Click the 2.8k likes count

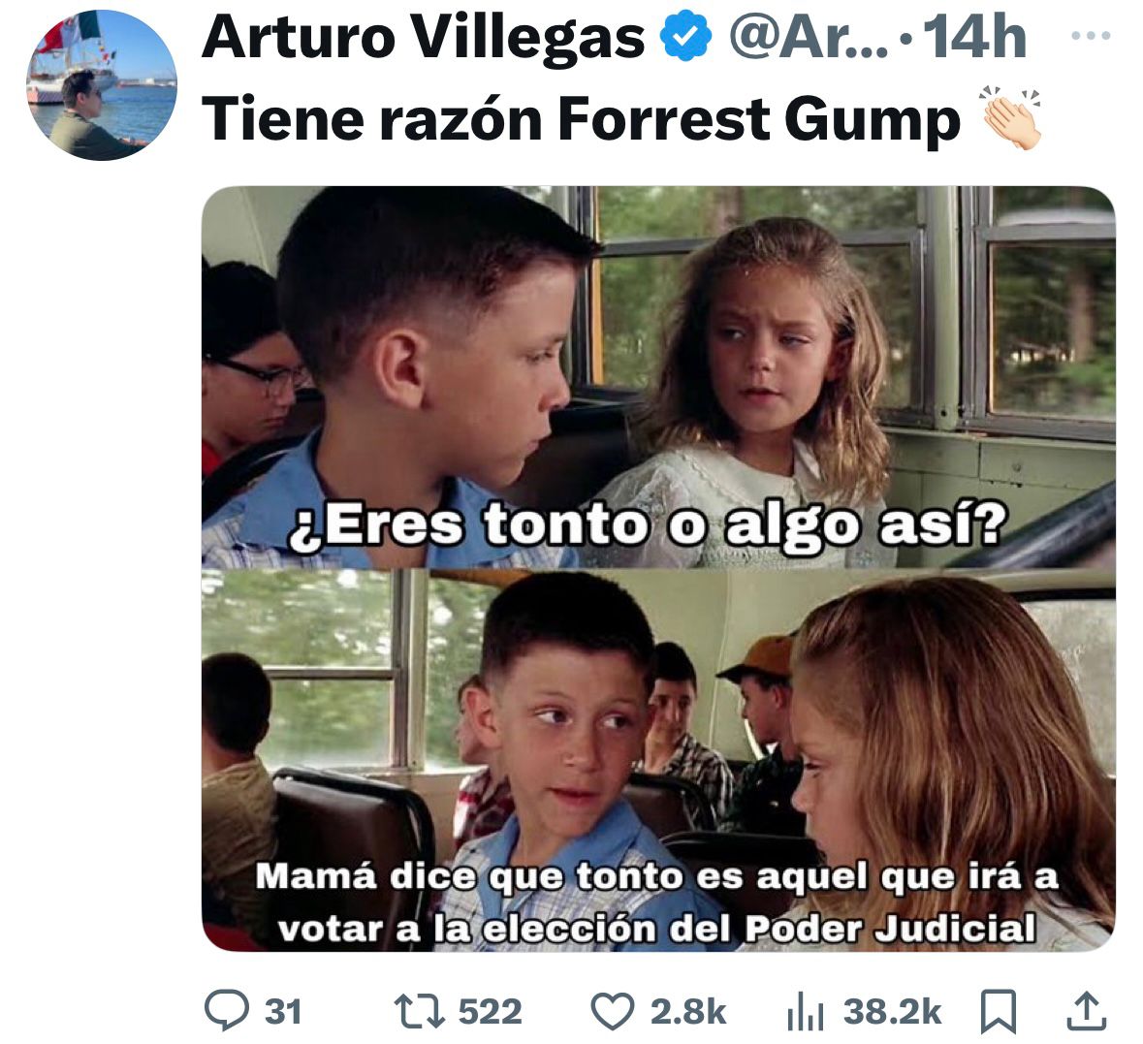point(688,1012)
